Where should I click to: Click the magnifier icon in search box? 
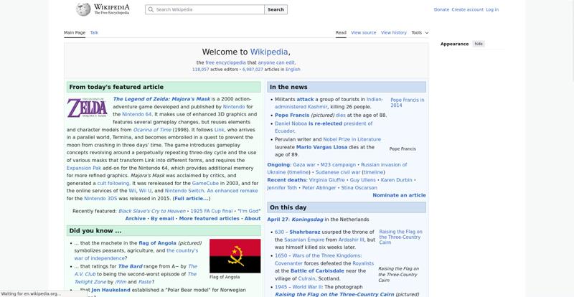[x=151, y=9]
